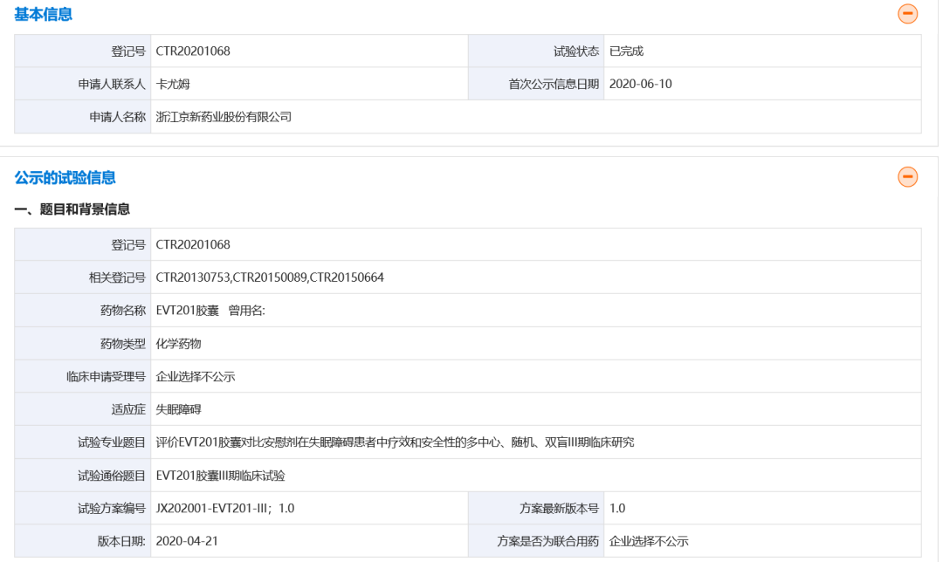The height and width of the screenshot is (562, 943).
Task: Click the 临床申请受理号 label
Action: click(106, 377)
